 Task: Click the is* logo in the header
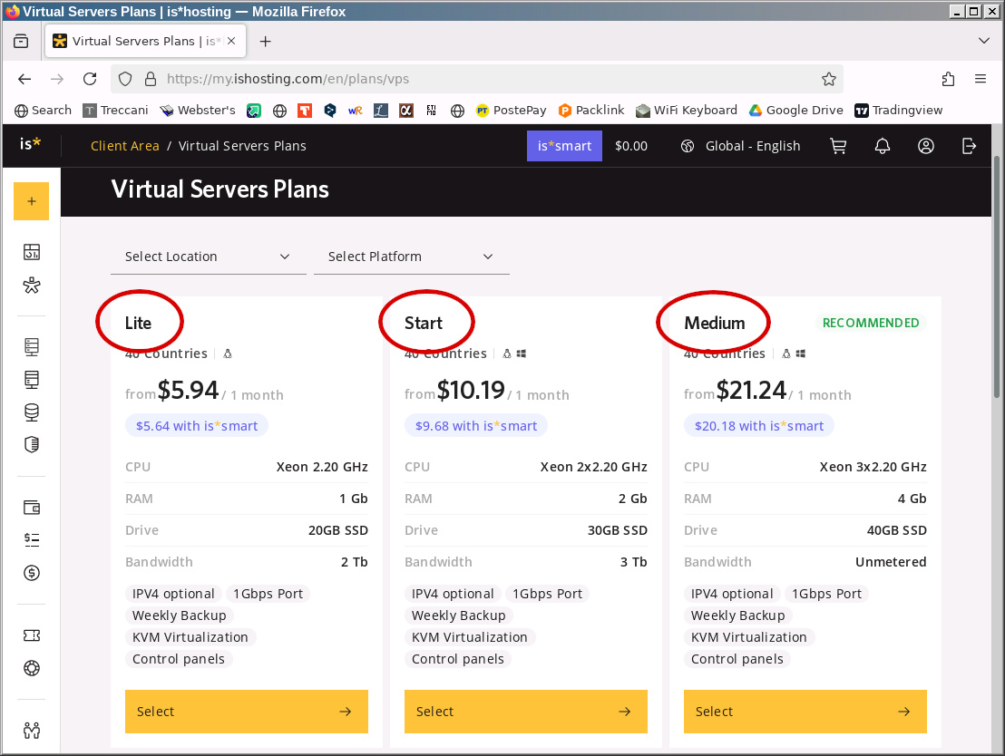tap(30, 144)
